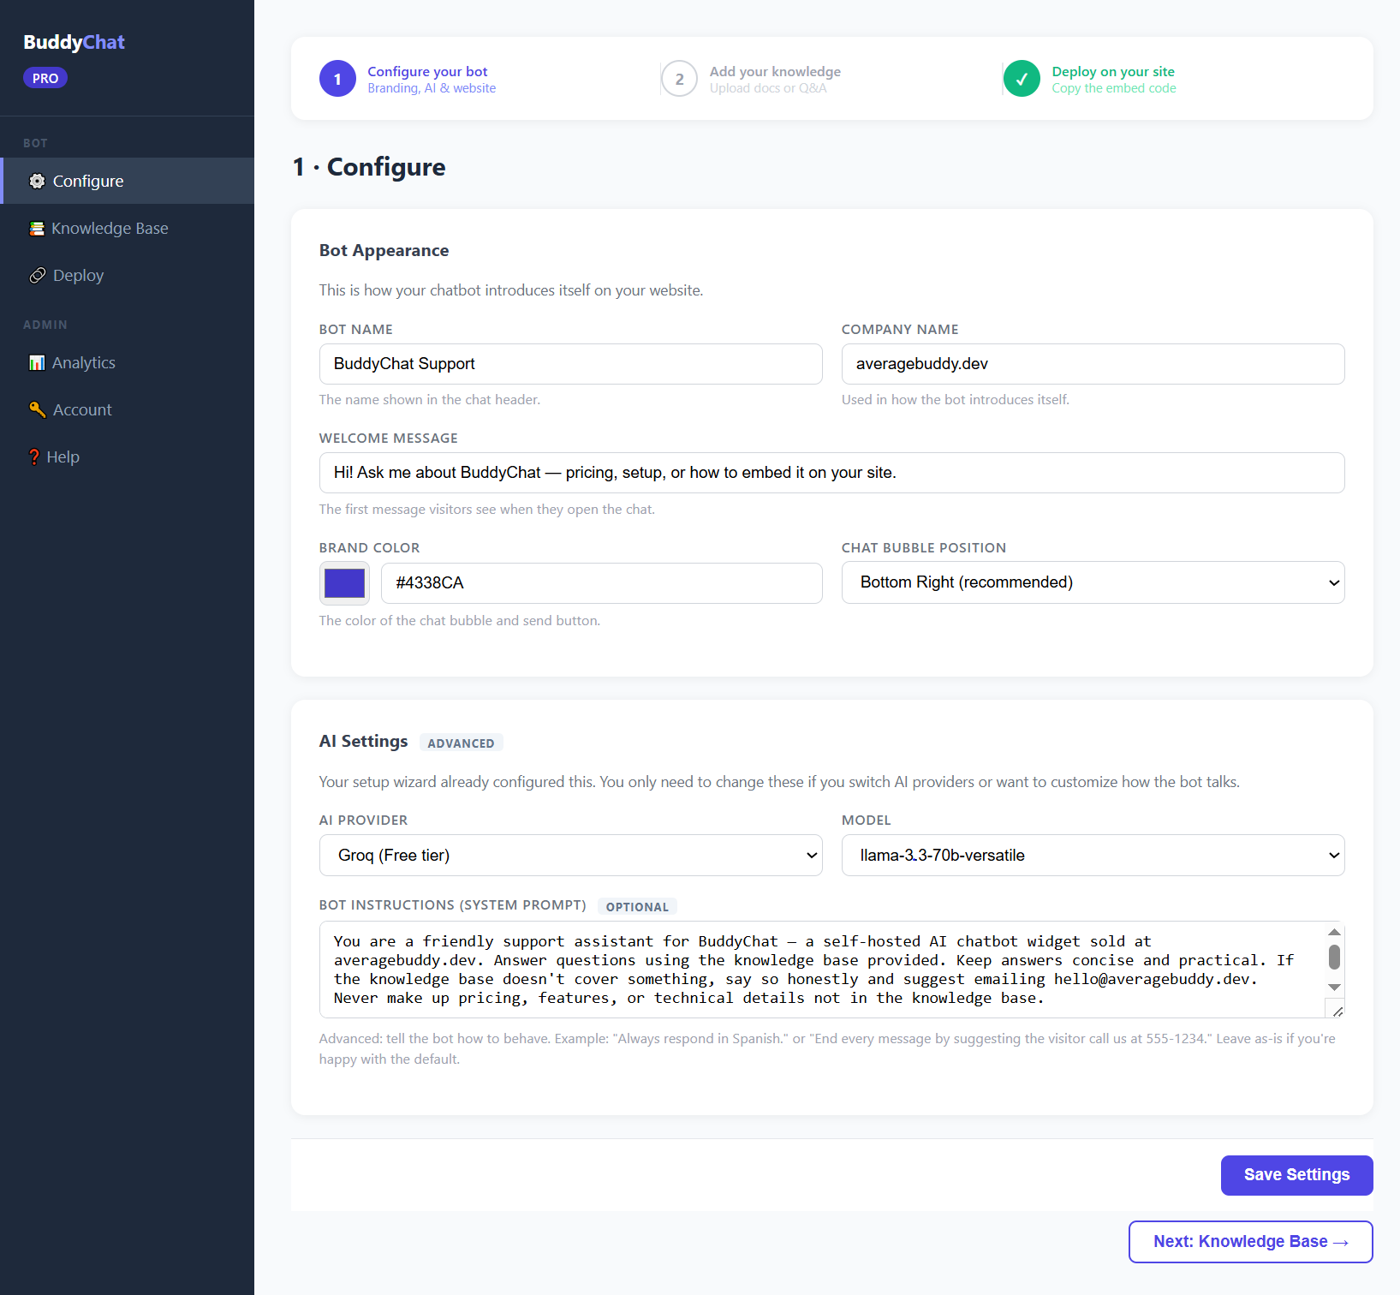Click the OPTIONAL badge by Bot Instructions
This screenshot has height=1295, width=1400.
[x=637, y=907]
